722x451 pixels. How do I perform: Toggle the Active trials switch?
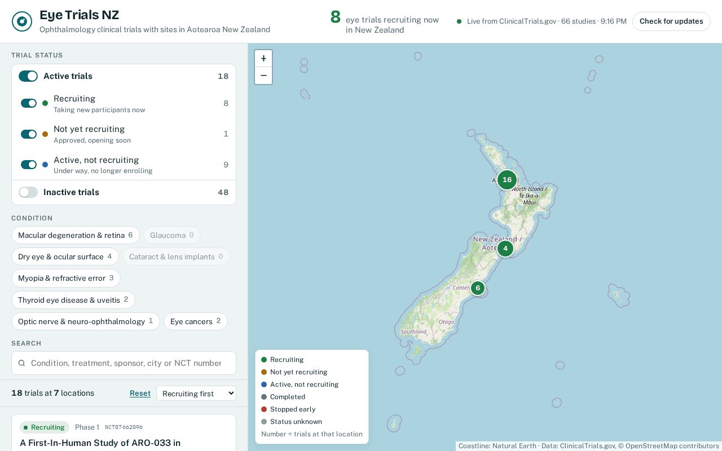[x=28, y=76]
